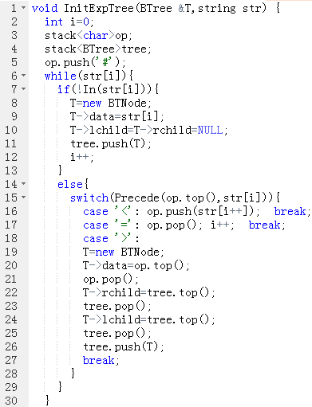Click 'tree.push(T);' on line 26

pos(124,346)
